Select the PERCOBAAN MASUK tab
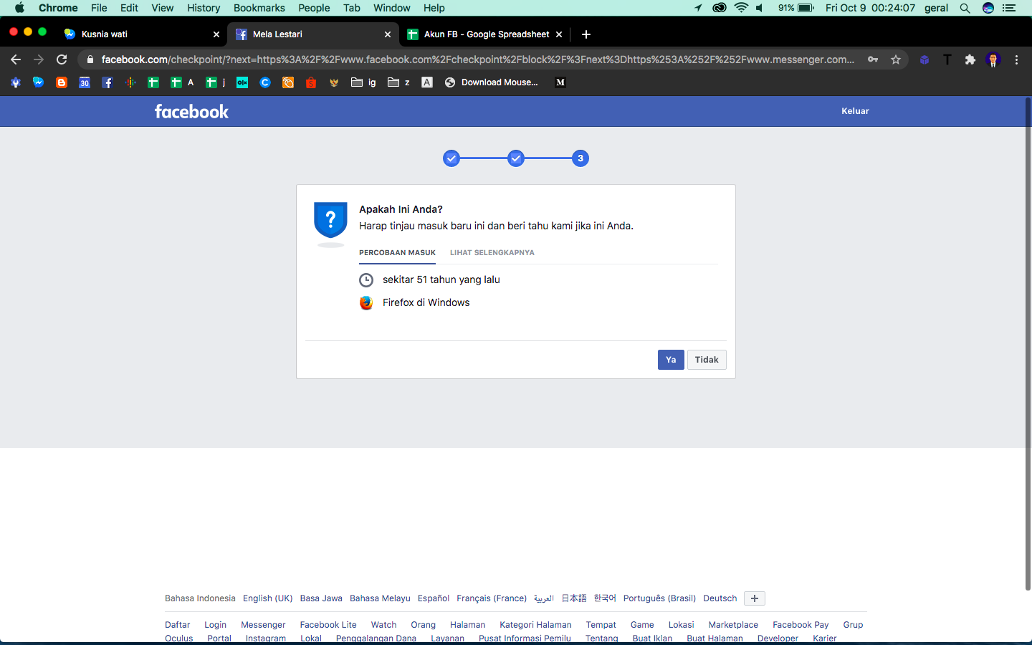 397,253
